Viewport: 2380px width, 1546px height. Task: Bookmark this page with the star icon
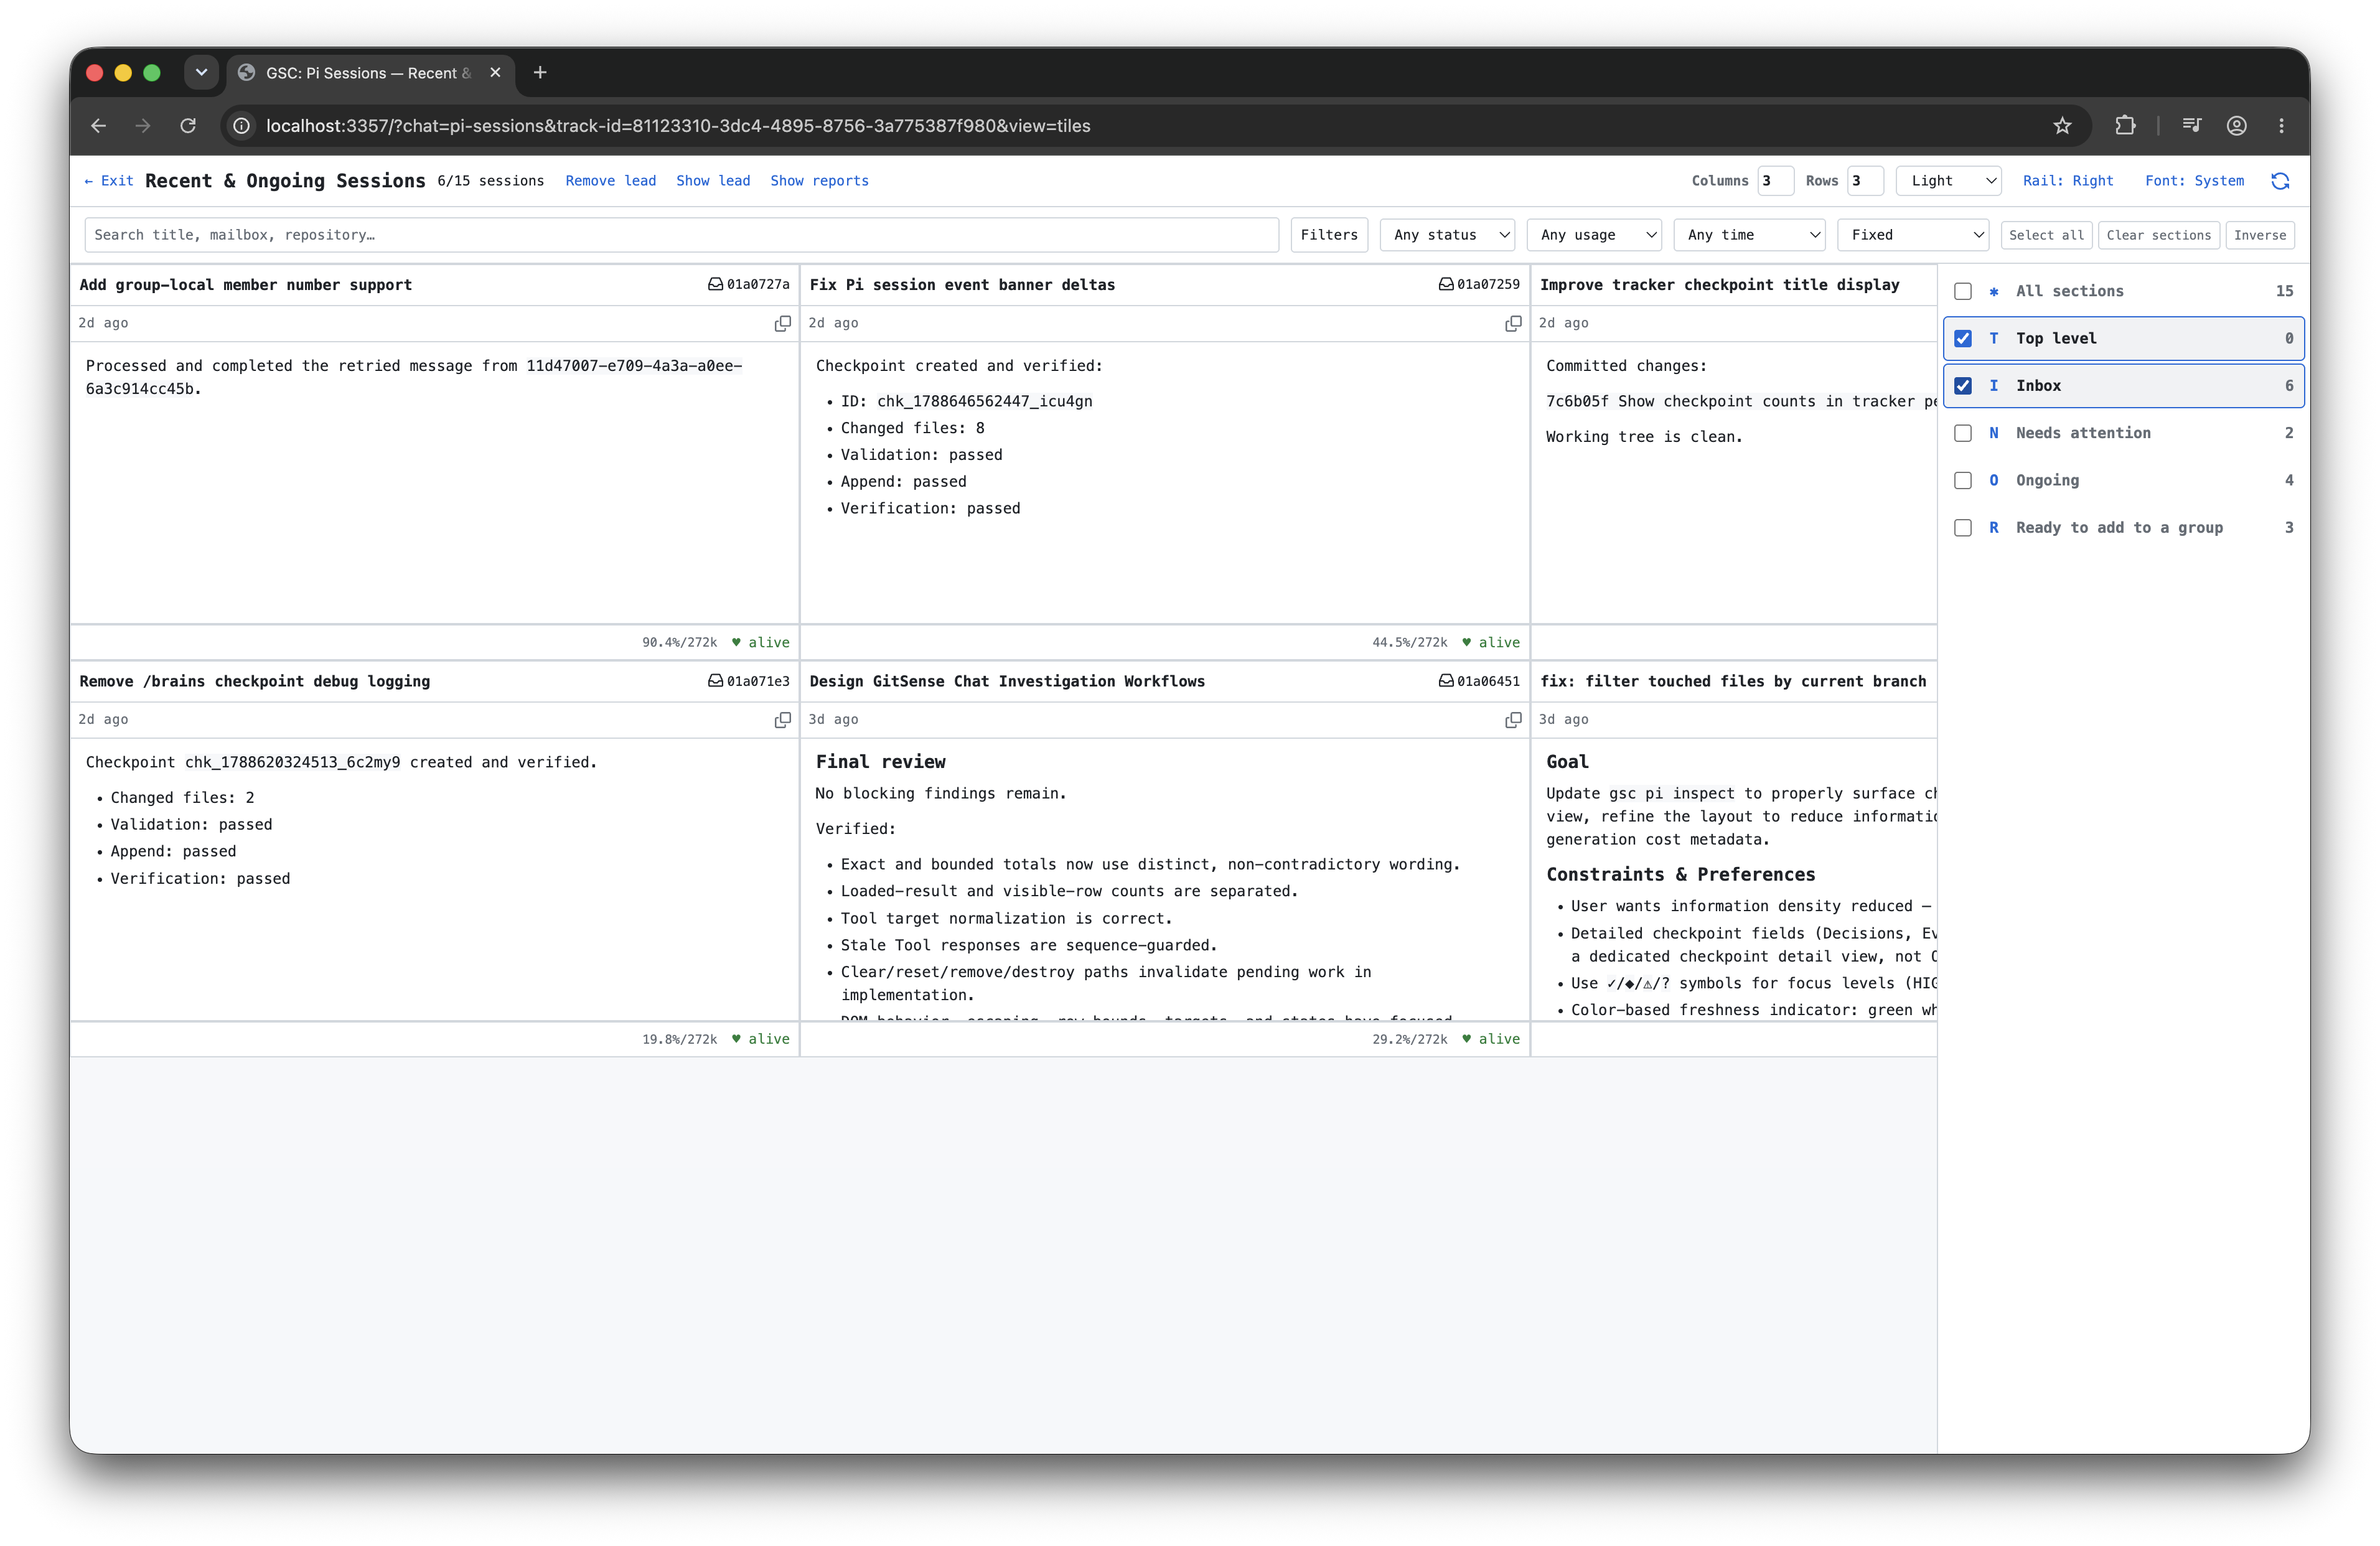(2062, 126)
